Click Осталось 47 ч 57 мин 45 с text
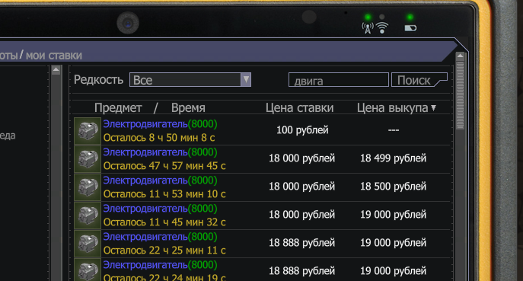Screen dimensions: 523x281 tap(164, 165)
